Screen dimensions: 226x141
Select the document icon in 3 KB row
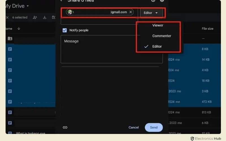click(x=10, y=91)
